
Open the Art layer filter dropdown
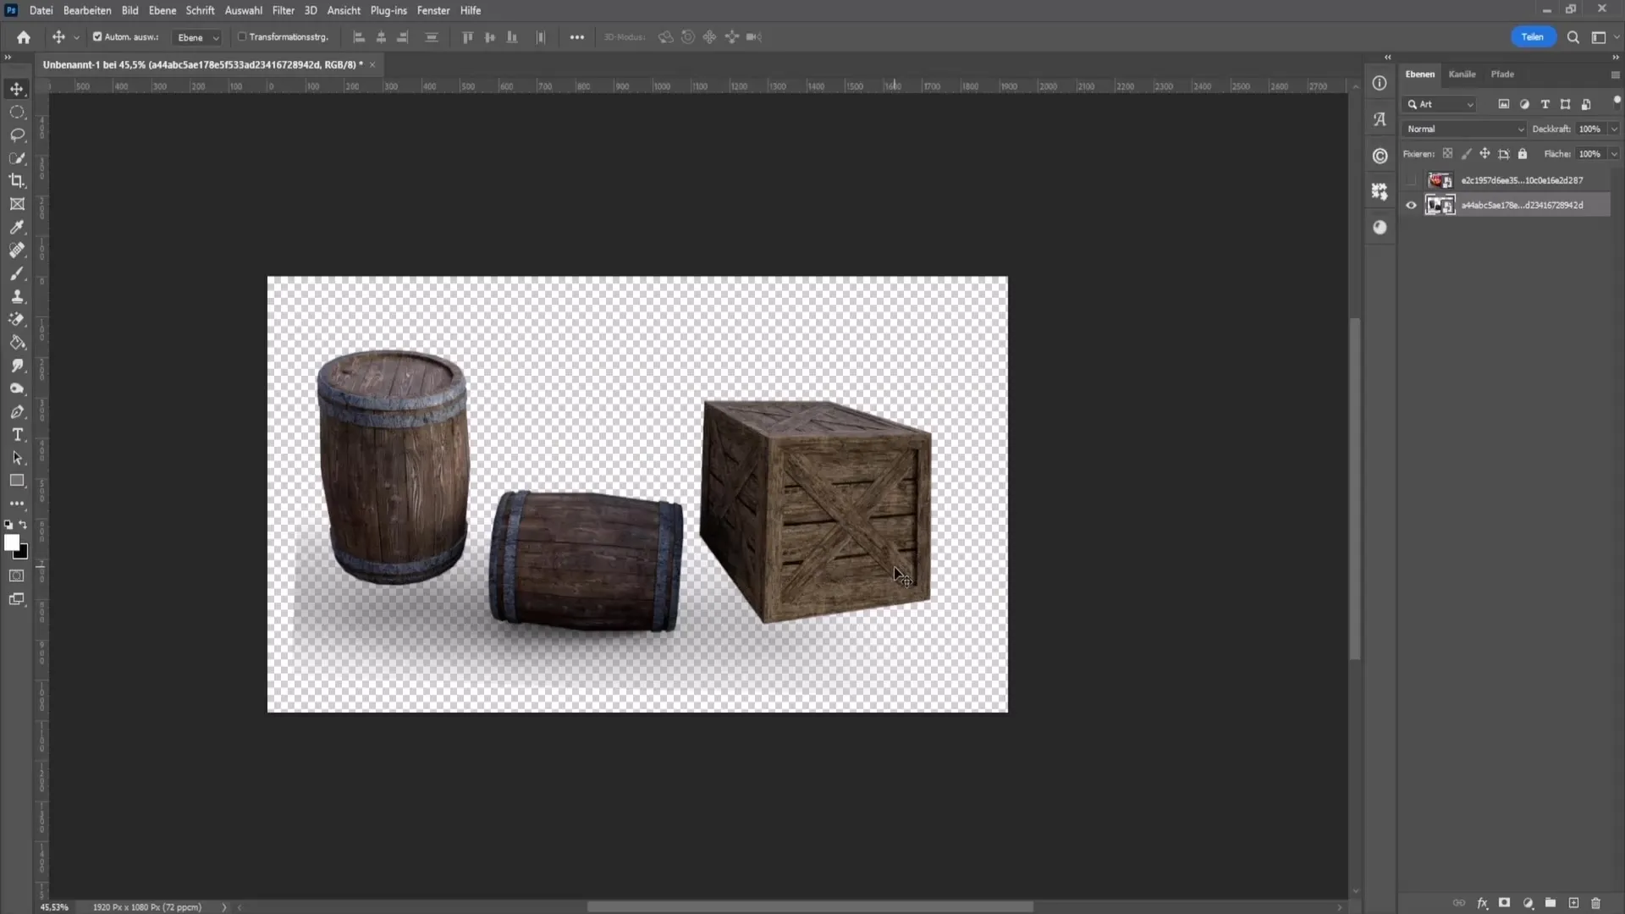point(1440,104)
